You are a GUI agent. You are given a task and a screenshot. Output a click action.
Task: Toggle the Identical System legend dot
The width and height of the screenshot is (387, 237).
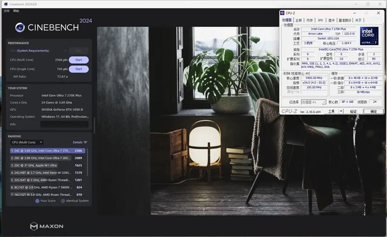63,201
